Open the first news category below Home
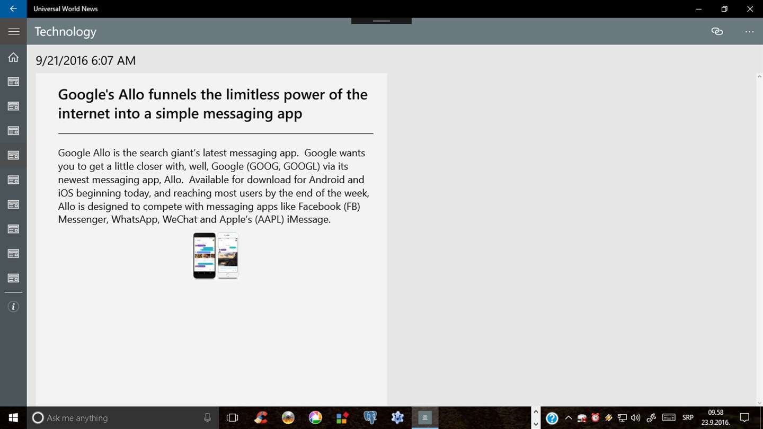This screenshot has height=429, width=763. (x=13, y=82)
